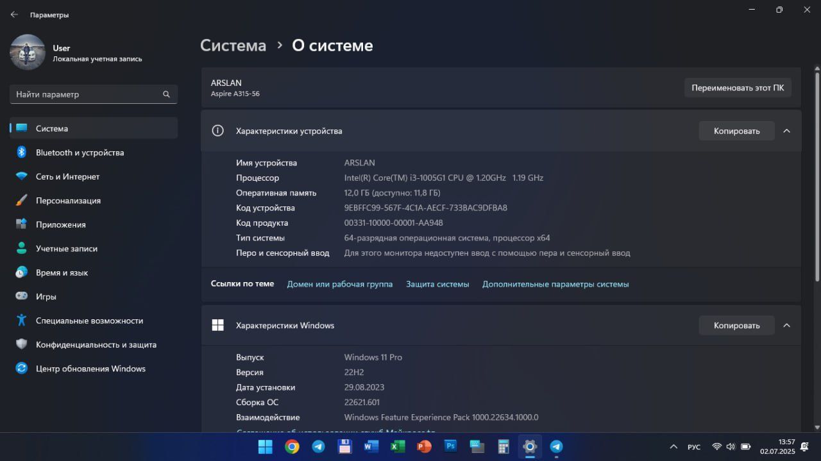
Task: Click the Учетные записи person icon
Action: [21, 248]
